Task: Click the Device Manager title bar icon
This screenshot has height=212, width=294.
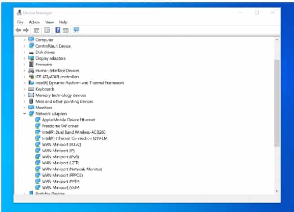Action: pyautogui.click(x=19, y=13)
